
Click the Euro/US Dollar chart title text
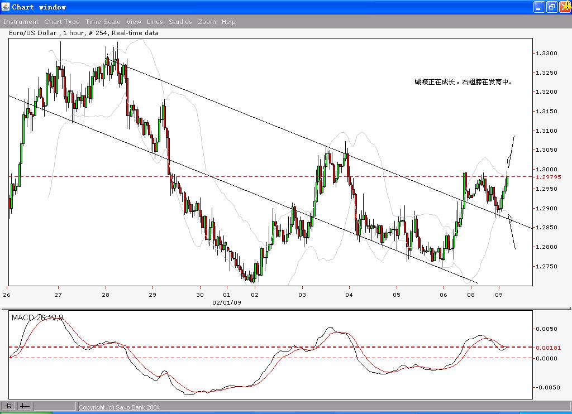click(84, 33)
